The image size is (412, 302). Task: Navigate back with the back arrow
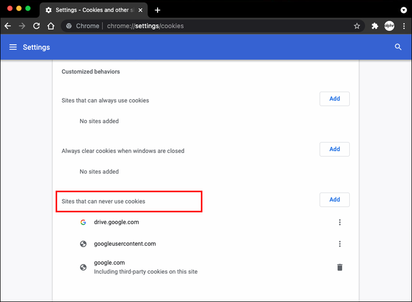tap(8, 26)
